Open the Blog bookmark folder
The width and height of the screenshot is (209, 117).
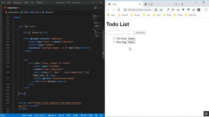(167, 15)
